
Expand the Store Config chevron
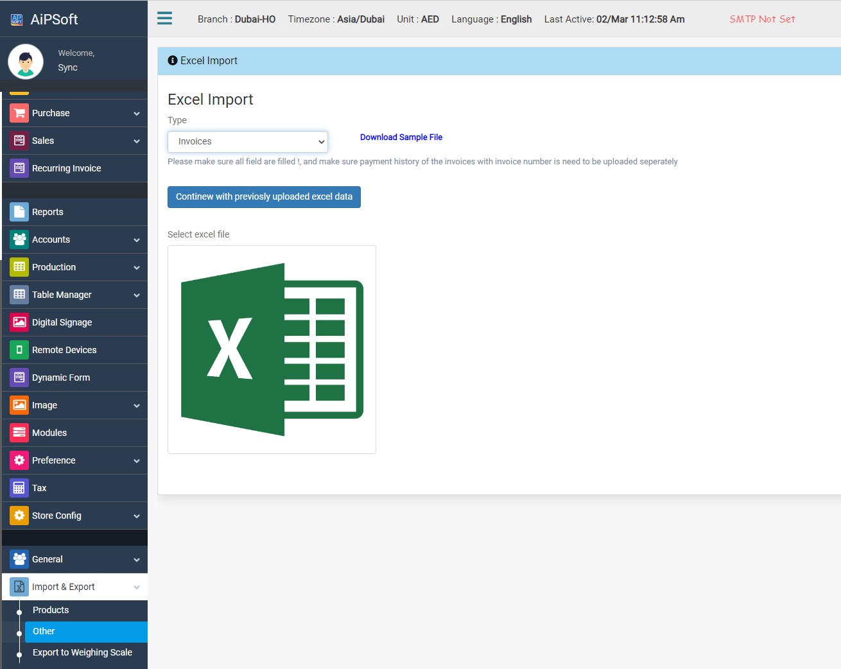[137, 516]
